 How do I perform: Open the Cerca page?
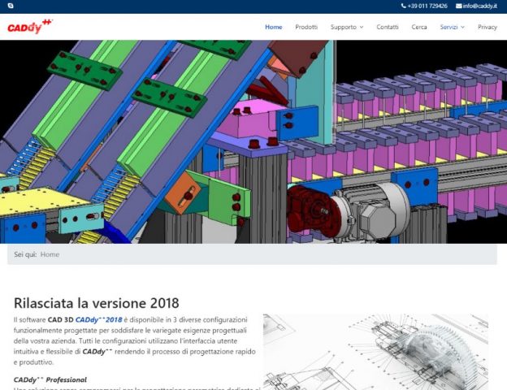click(x=419, y=27)
